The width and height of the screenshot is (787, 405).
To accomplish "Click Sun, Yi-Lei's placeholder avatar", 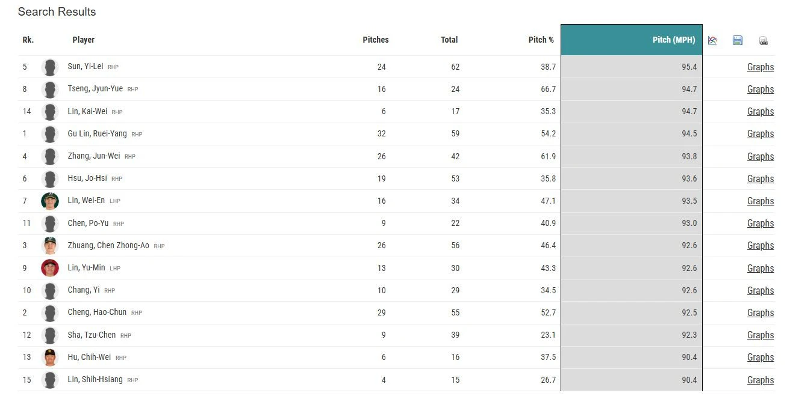I will click(x=50, y=67).
